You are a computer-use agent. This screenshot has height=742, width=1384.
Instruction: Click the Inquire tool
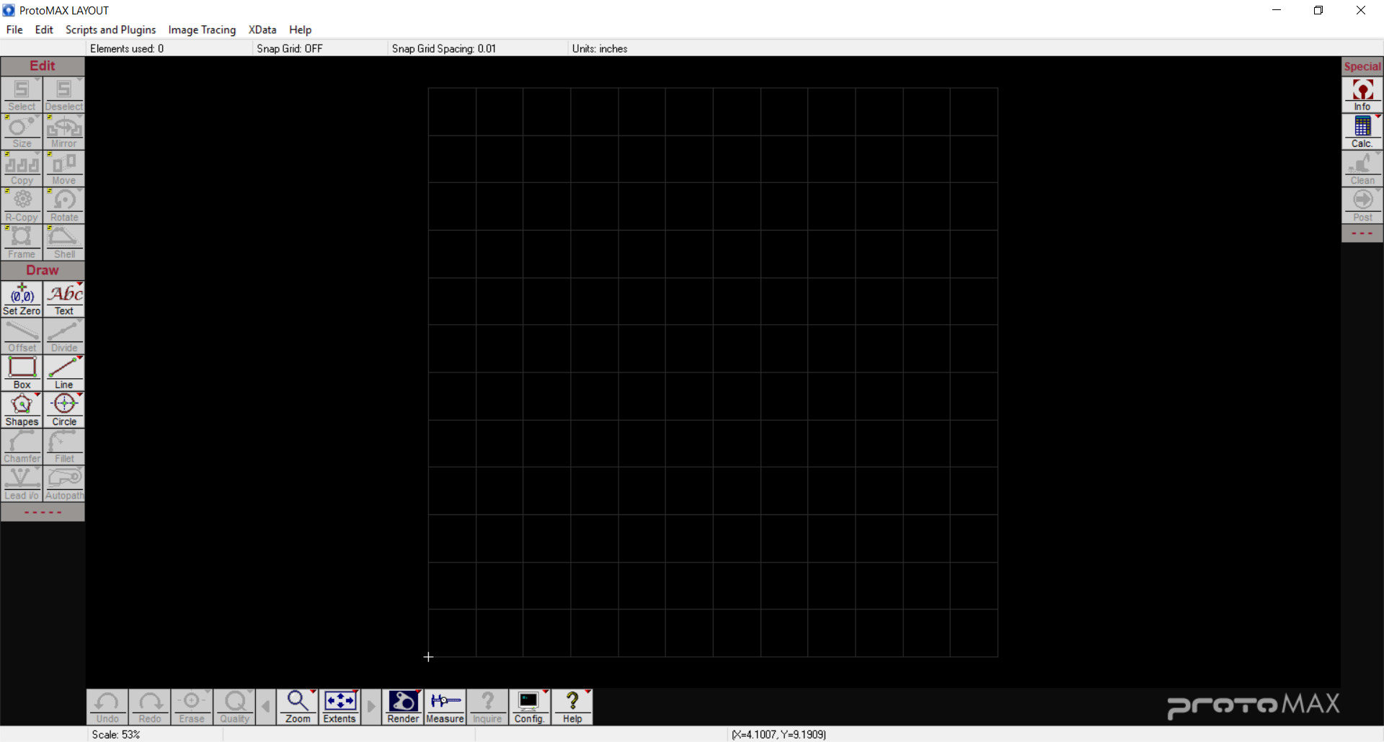coord(487,707)
